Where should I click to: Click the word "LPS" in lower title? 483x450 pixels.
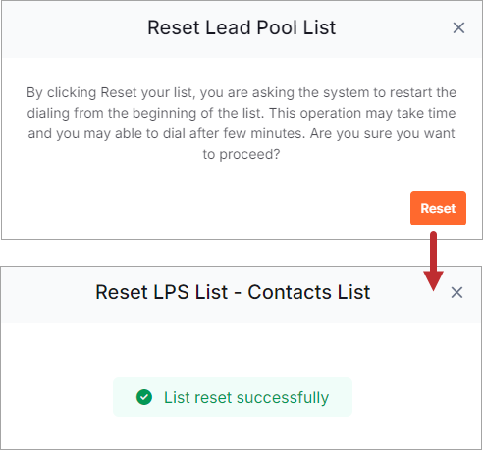[171, 292]
